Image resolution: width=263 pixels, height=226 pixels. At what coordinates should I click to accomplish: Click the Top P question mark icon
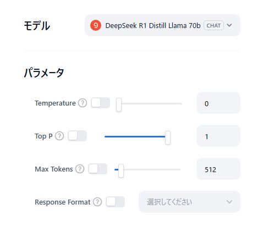pos(59,136)
